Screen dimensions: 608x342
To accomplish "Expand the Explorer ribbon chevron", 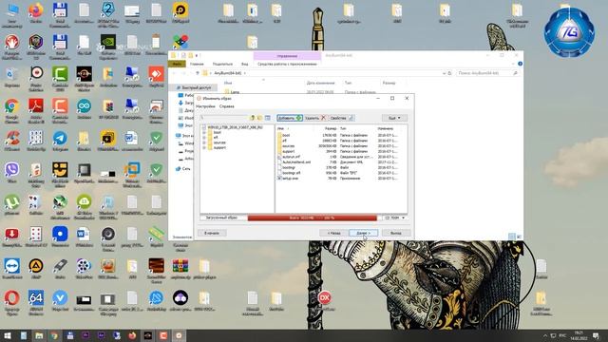I will 513,64.
